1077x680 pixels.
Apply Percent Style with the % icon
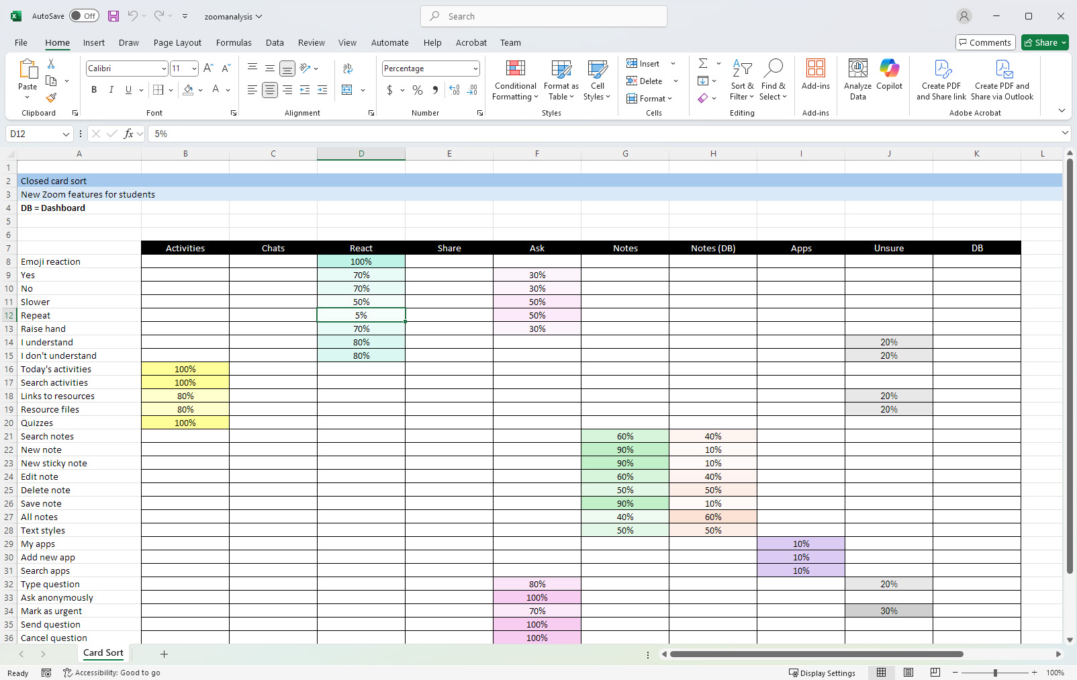pyautogui.click(x=418, y=90)
